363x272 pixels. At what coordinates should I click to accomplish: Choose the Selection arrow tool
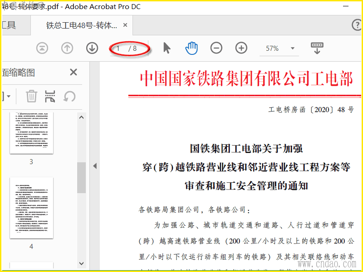[167, 48]
